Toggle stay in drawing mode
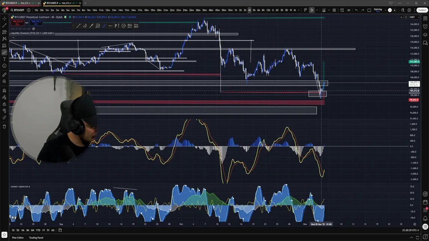 point(4,97)
